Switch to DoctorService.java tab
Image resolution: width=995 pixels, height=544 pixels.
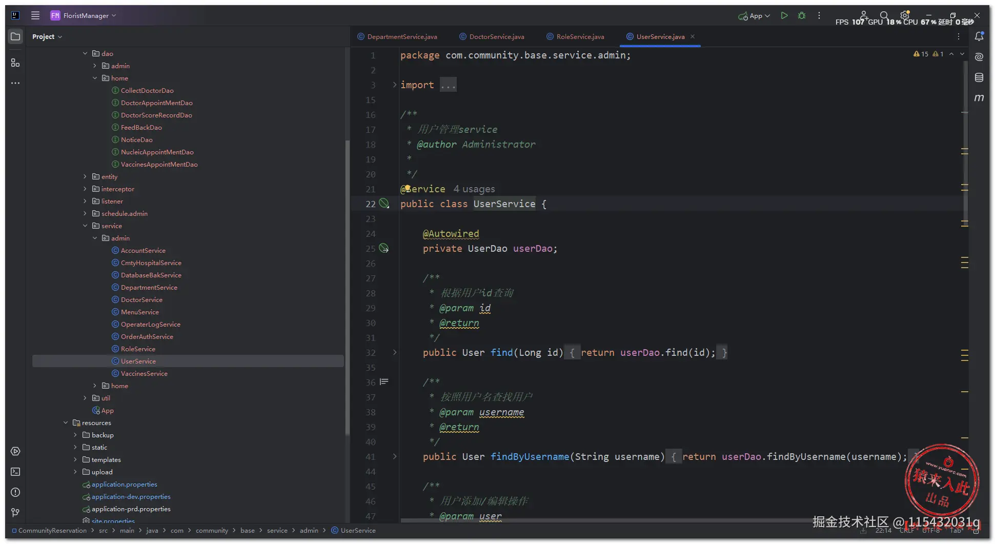[x=492, y=36]
